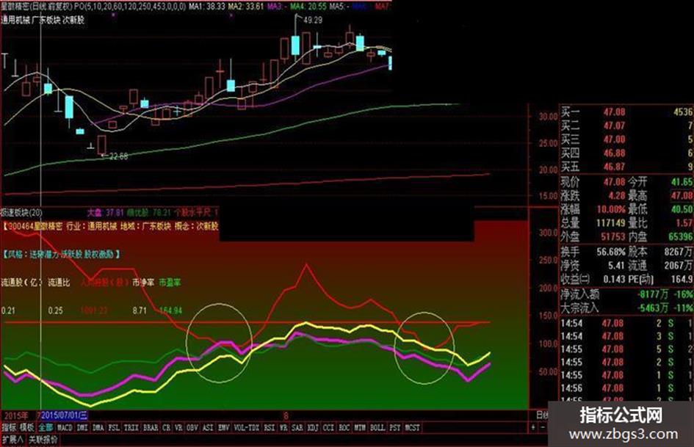Select the VOL-TDX indicator tab

pyautogui.click(x=247, y=427)
